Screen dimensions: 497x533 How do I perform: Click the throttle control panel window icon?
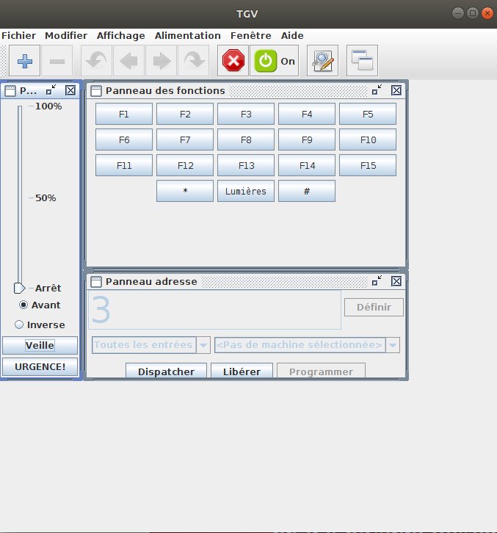[10, 91]
